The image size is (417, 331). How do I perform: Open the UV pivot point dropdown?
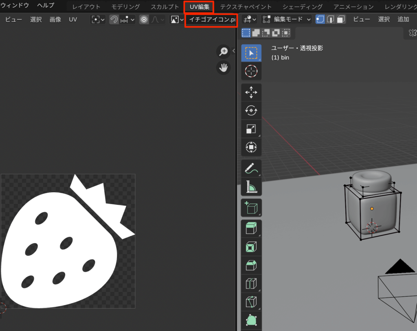[98, 20]
